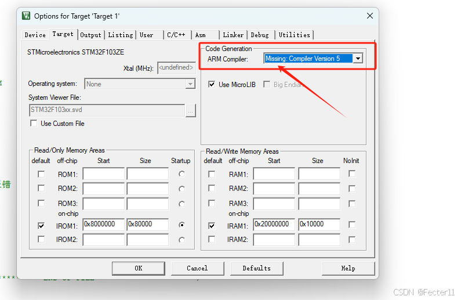Enable the RAM3 default checkbox
The width and height of the screenshot is (461, 300).
coord(212,203)
